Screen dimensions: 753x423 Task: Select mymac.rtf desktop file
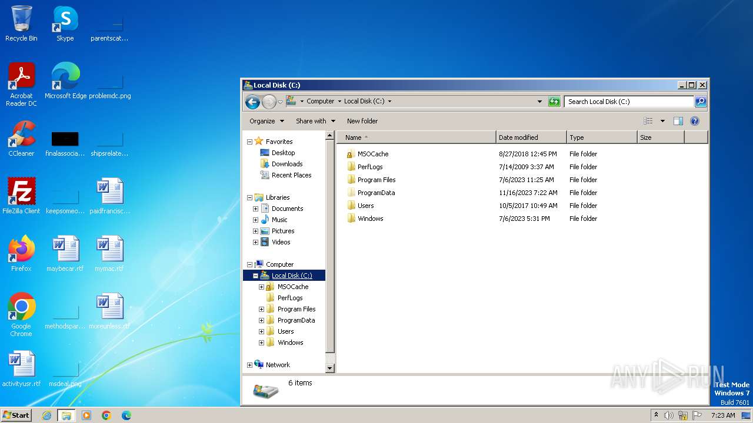[x=109, y=254]
